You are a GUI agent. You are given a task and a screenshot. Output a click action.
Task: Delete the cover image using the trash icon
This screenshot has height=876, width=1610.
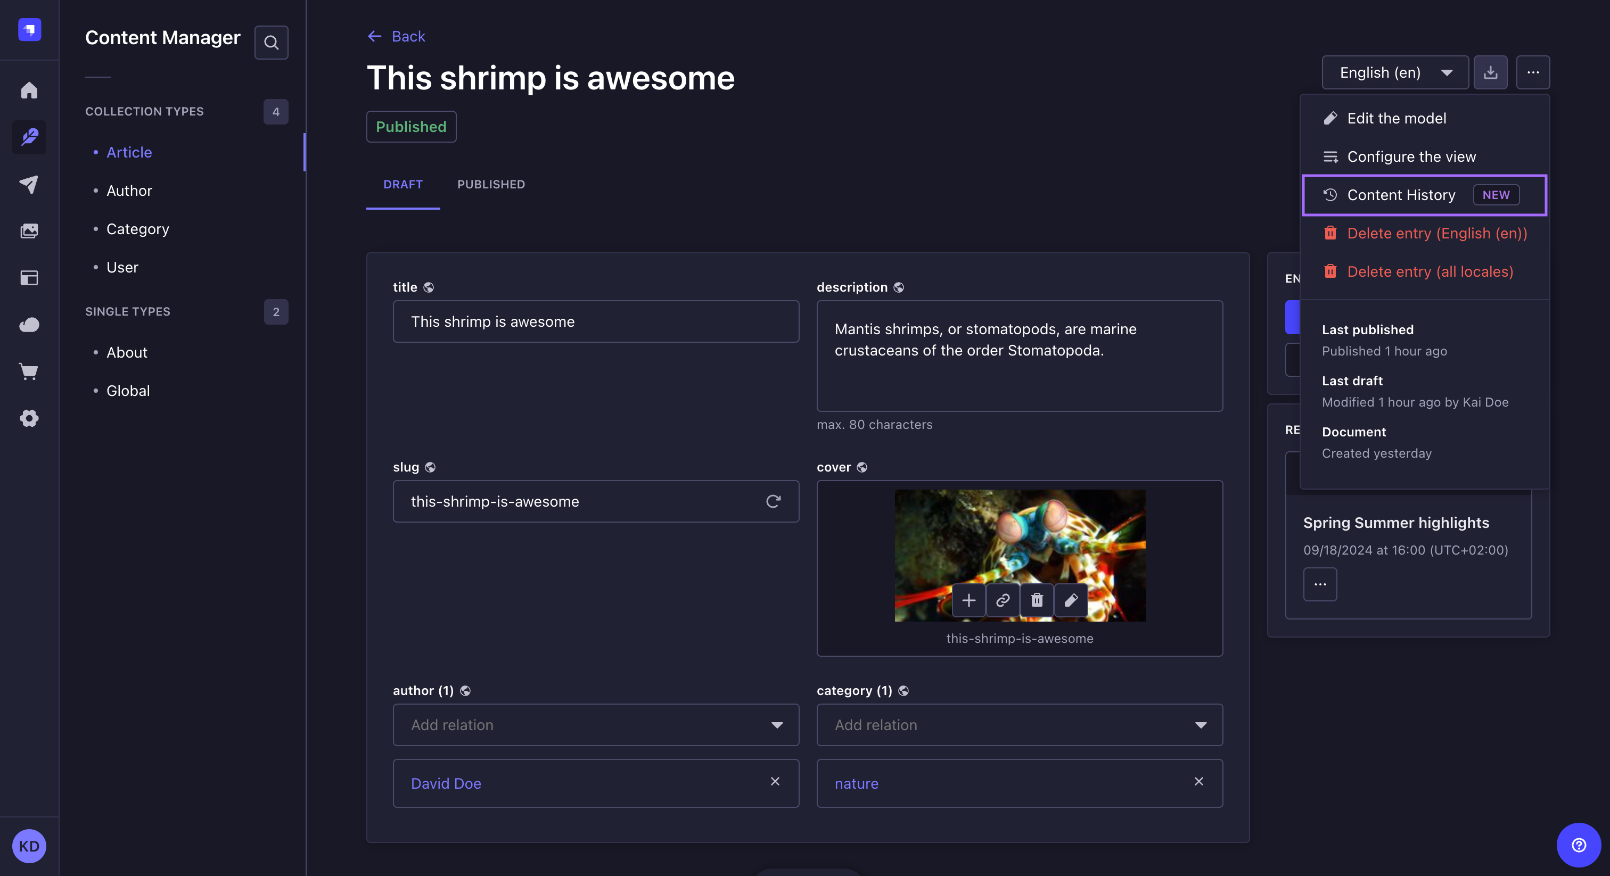[x=1036, y=600]
